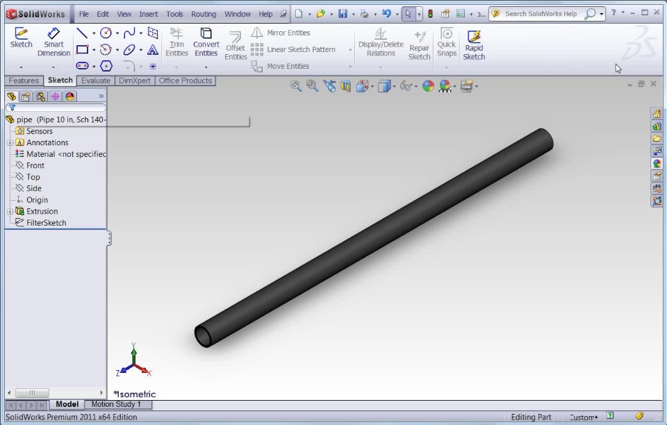This screenshot has height=425, width=667.
Task: Open the Save icon dropdown arrow
Action: coord(354,14)
